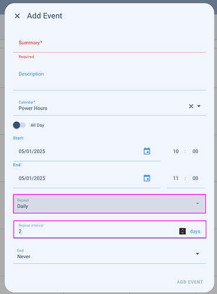
Task: Select the end time minutes field
Action: [195, 178]
